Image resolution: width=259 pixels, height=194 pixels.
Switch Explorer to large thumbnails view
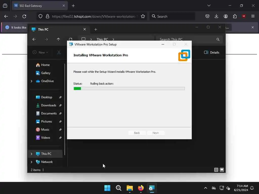coord(222,170)
